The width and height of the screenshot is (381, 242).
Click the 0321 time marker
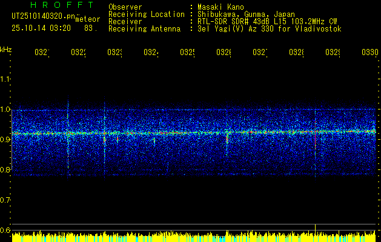(42, 53)
